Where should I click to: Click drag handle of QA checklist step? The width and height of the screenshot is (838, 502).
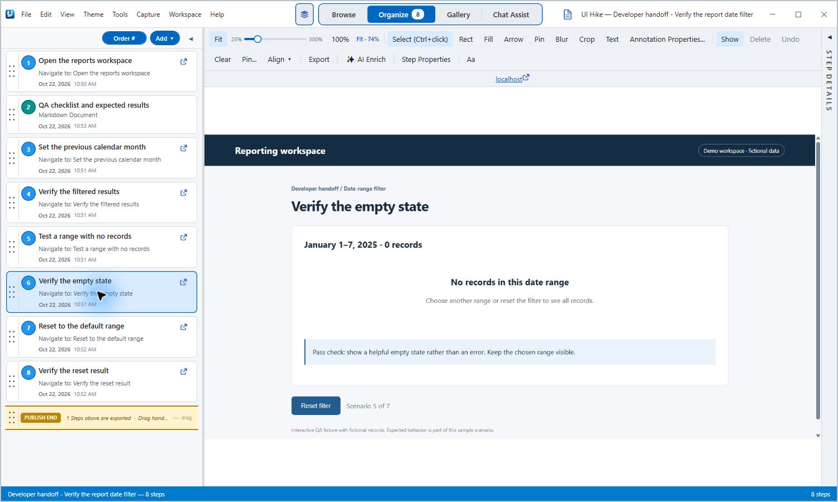click(x=12, y=115)
